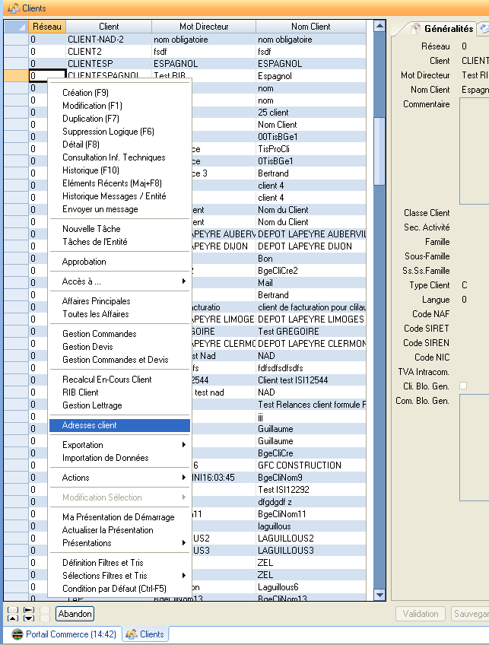Expand the Présentations submenu
Image resolution: width=489 pixels, height=645 pixels.
(x=119, y=543)
